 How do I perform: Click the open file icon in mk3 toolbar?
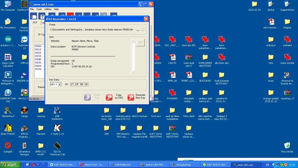[x=34, y=16]
